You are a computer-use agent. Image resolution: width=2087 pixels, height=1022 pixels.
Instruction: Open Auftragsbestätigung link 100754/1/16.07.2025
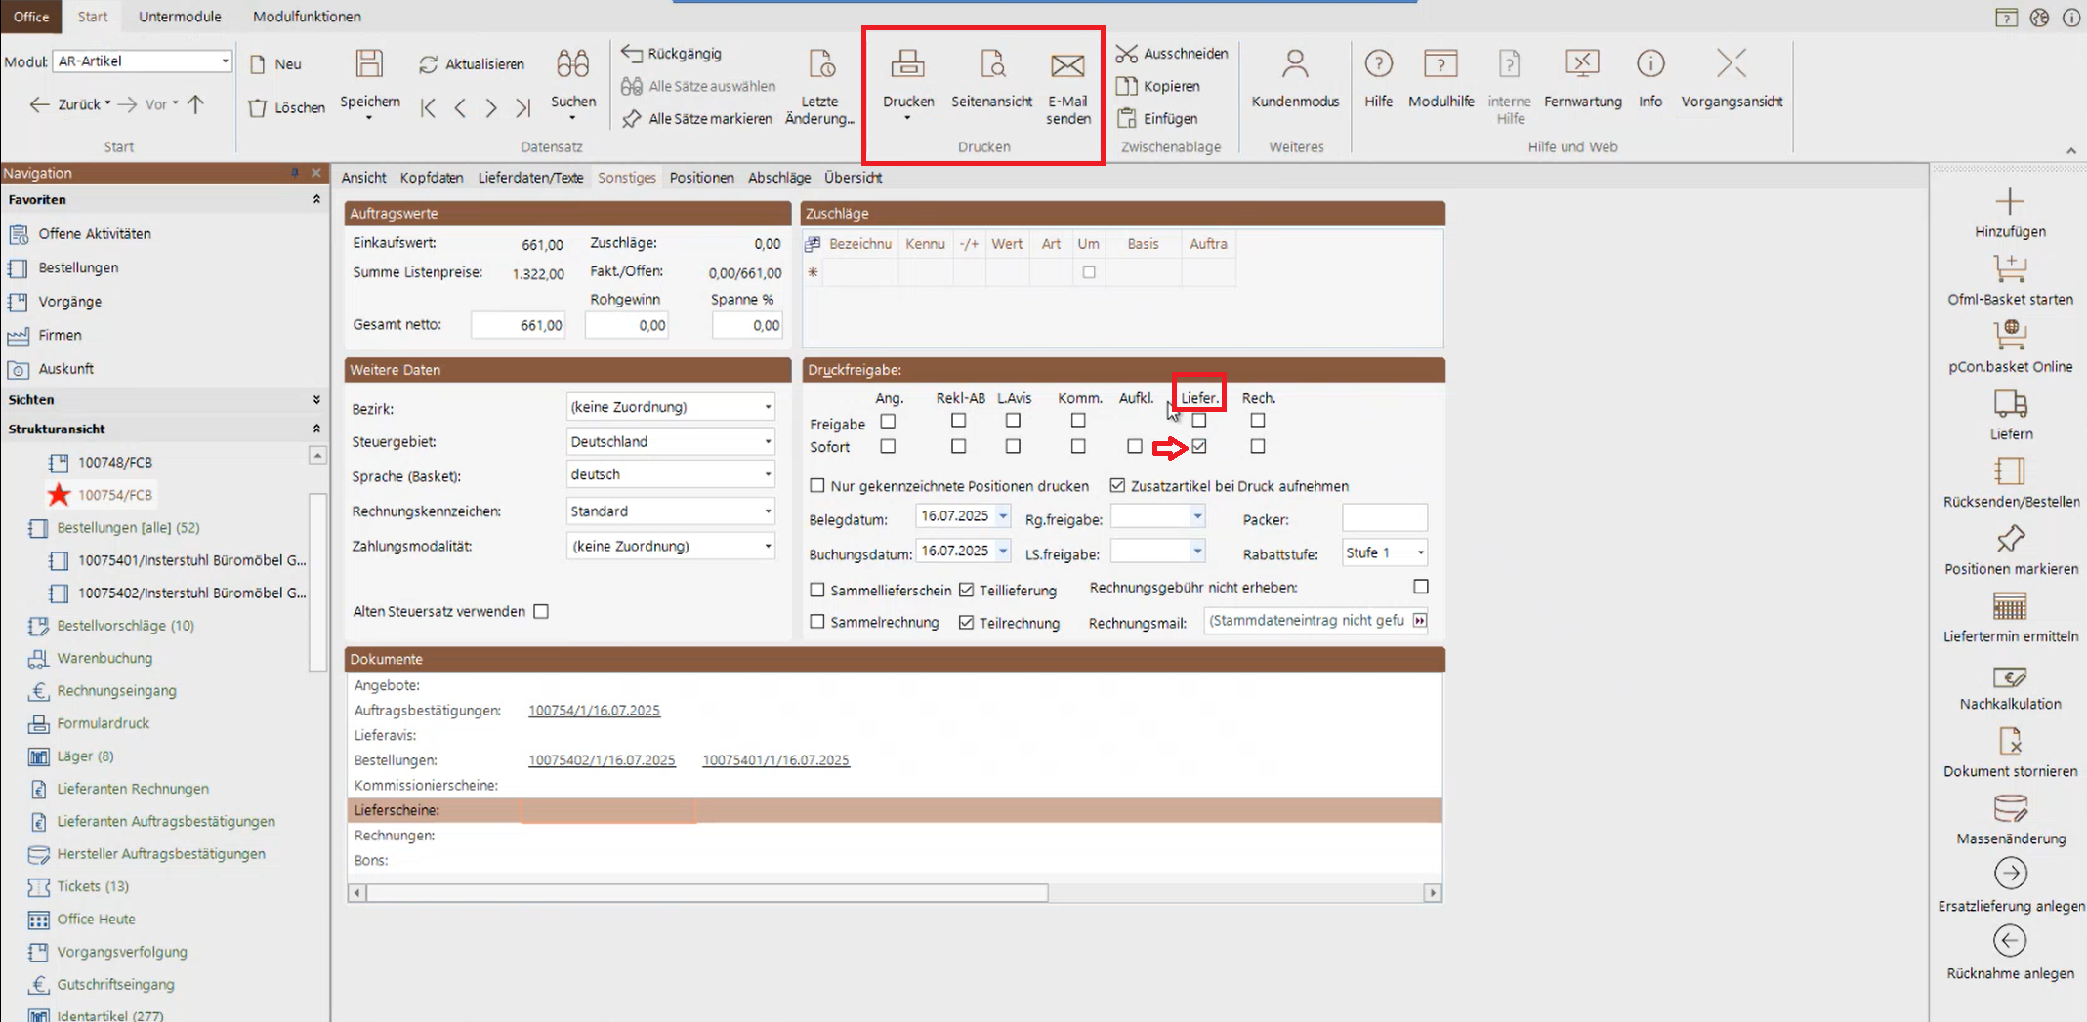(594, 711)
